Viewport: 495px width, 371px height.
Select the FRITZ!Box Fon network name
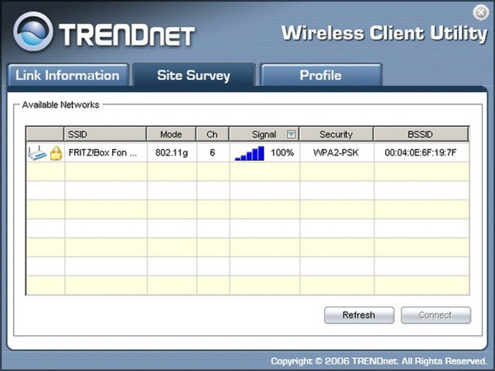tap(102, 153)
